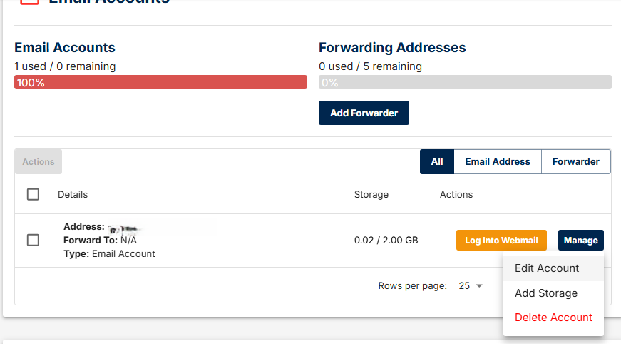
Task: Tick the select-all checkbox in table header
Action: tap(33, 194)
